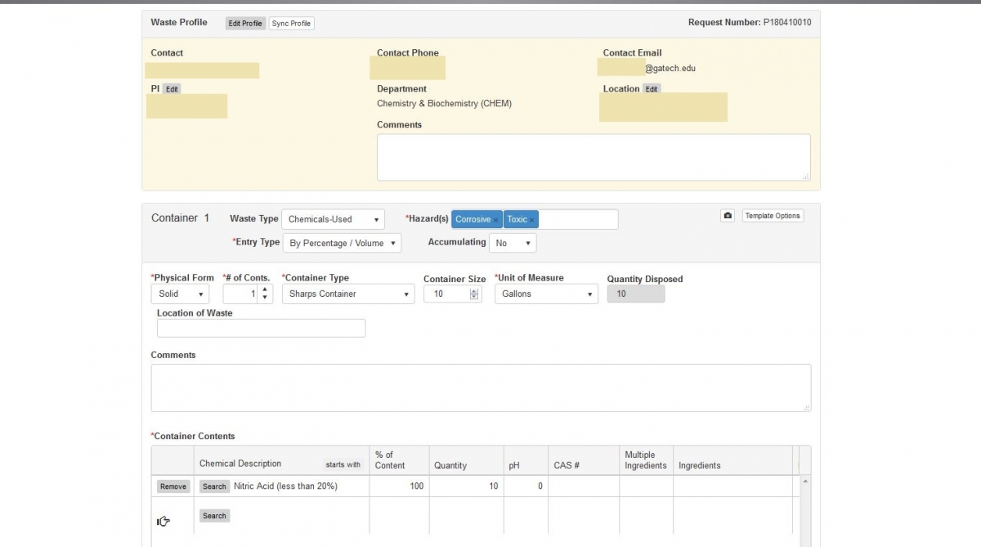This screenshot has width=981, height=547.
Task: Click the Edit button next to PI
Action: [172, 89]
